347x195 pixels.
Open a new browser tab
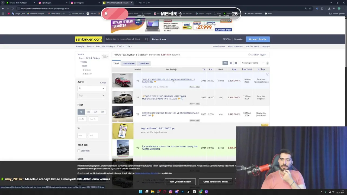click(149, 3)
